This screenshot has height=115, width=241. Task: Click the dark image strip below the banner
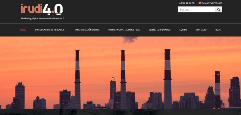(x=120, y=112)
